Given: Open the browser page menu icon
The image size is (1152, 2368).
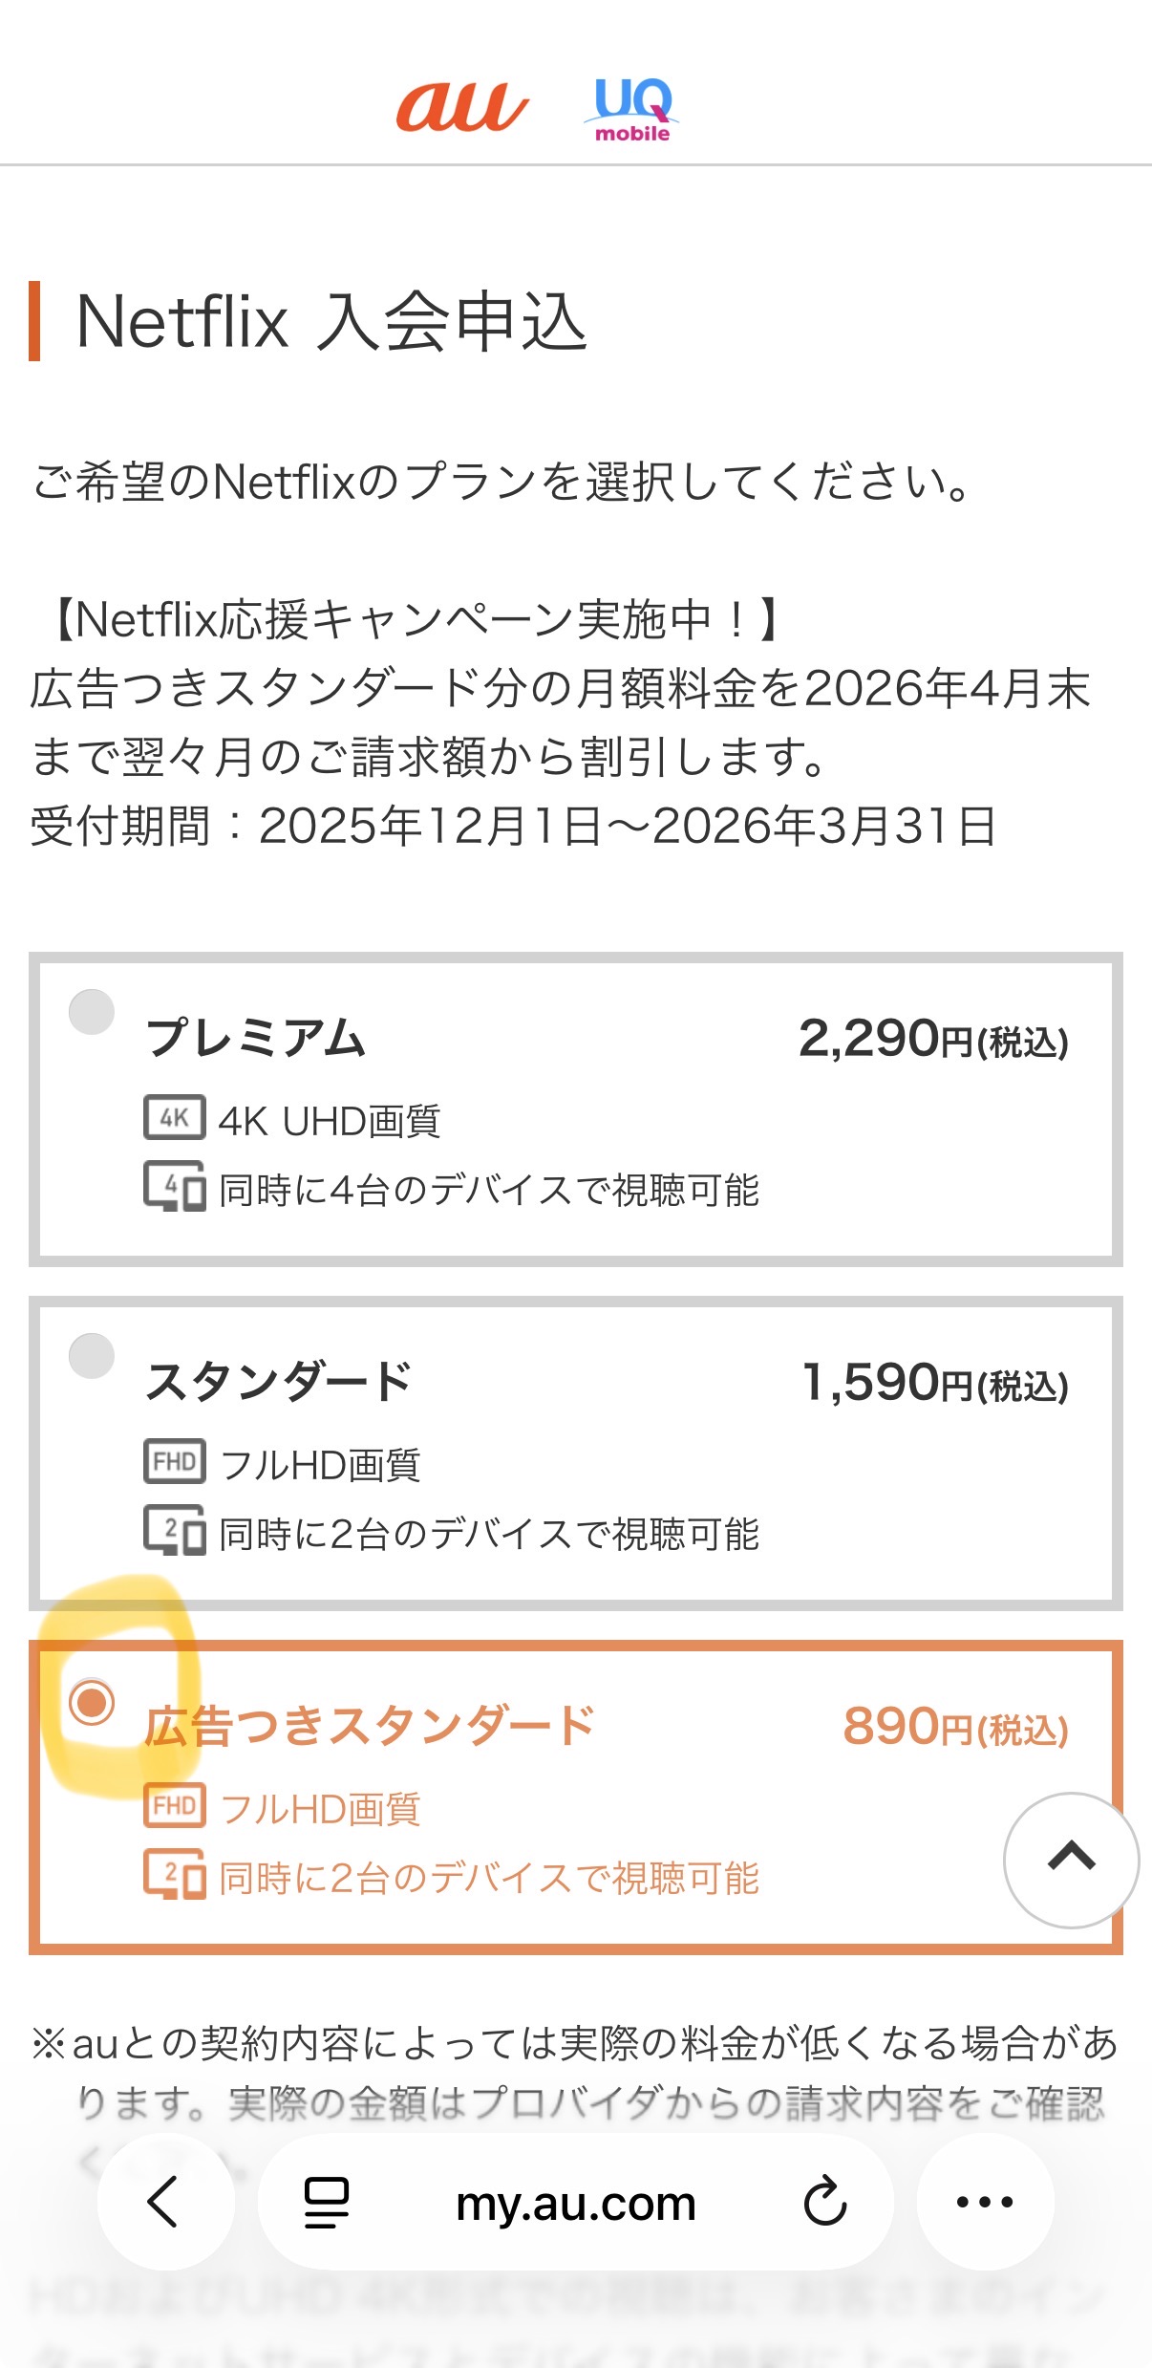Looking at the screenshot, I should (326, 2203).
